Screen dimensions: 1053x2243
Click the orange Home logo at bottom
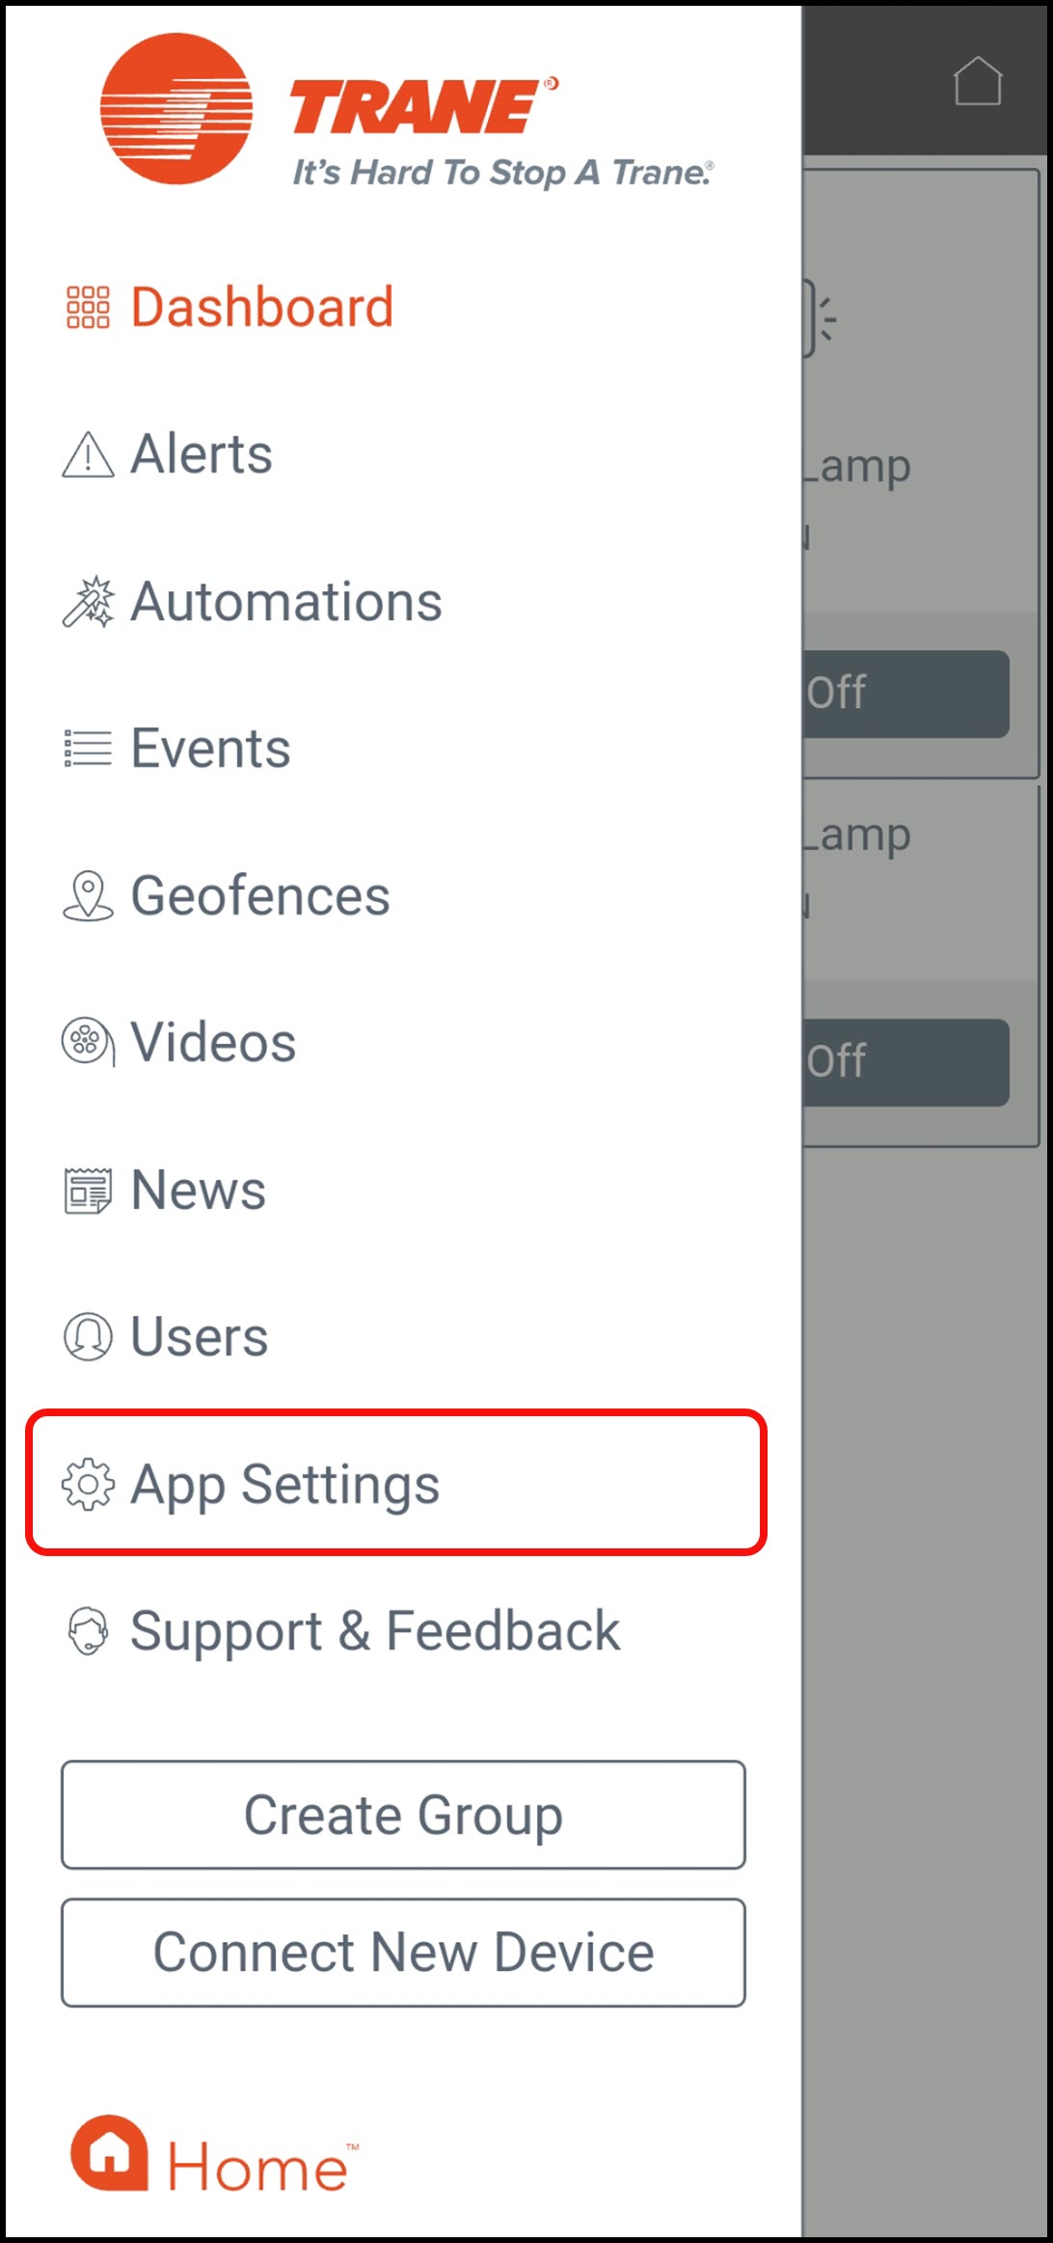coord(212,2157)
